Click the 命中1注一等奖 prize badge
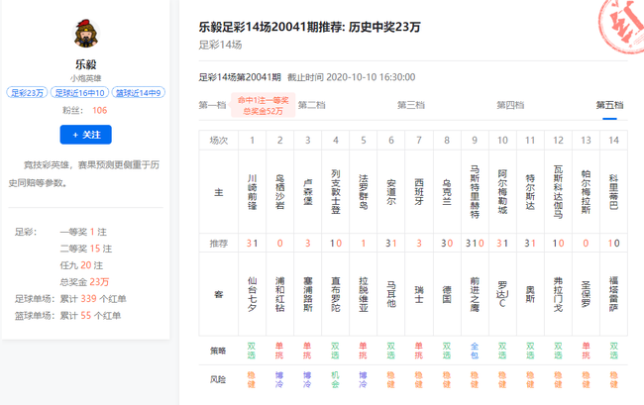This screenshot has height=405, width=644. pos(264,105)
